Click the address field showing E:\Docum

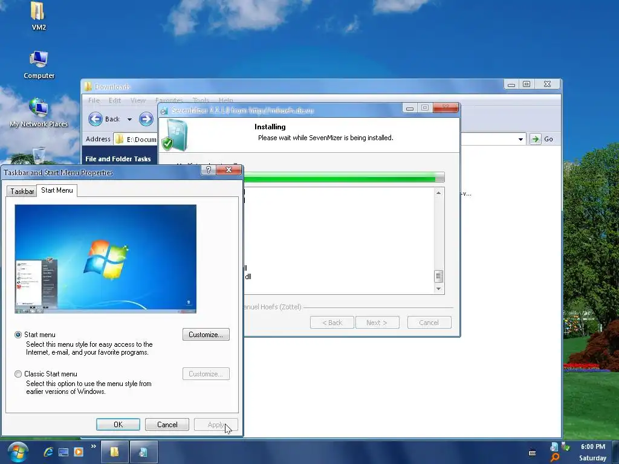tap(135, 139)
